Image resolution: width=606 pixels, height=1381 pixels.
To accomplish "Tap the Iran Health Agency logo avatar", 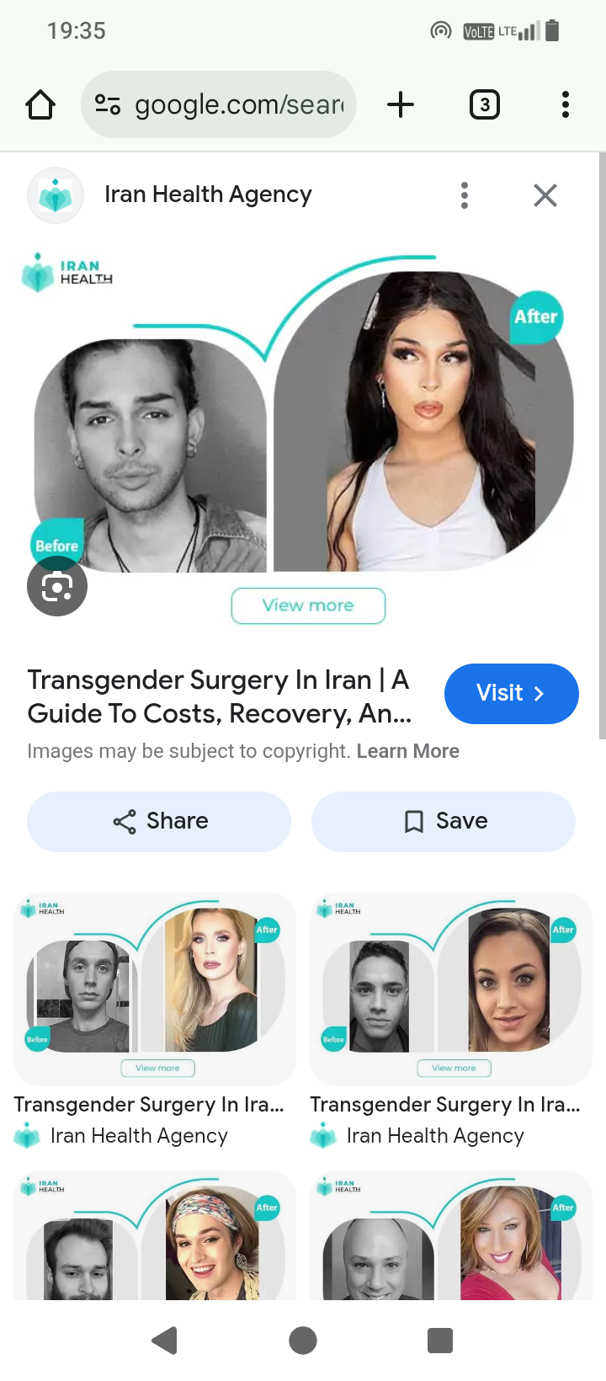I will coord(56,195).
